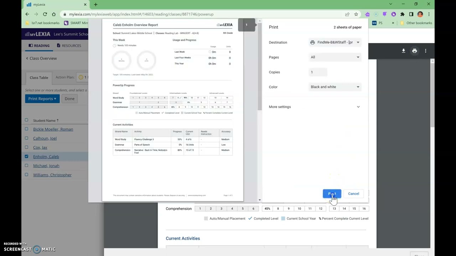
Task: Open Michael, Jonah student link
Action: click(46, 166)
